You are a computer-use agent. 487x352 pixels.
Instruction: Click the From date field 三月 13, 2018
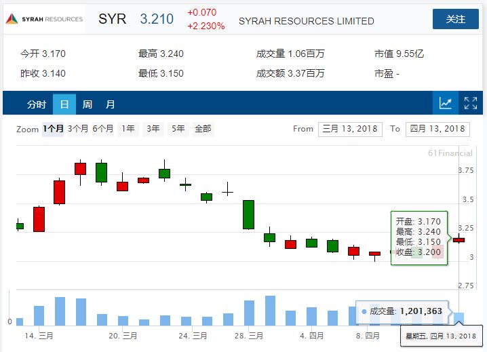click(350, 129)
